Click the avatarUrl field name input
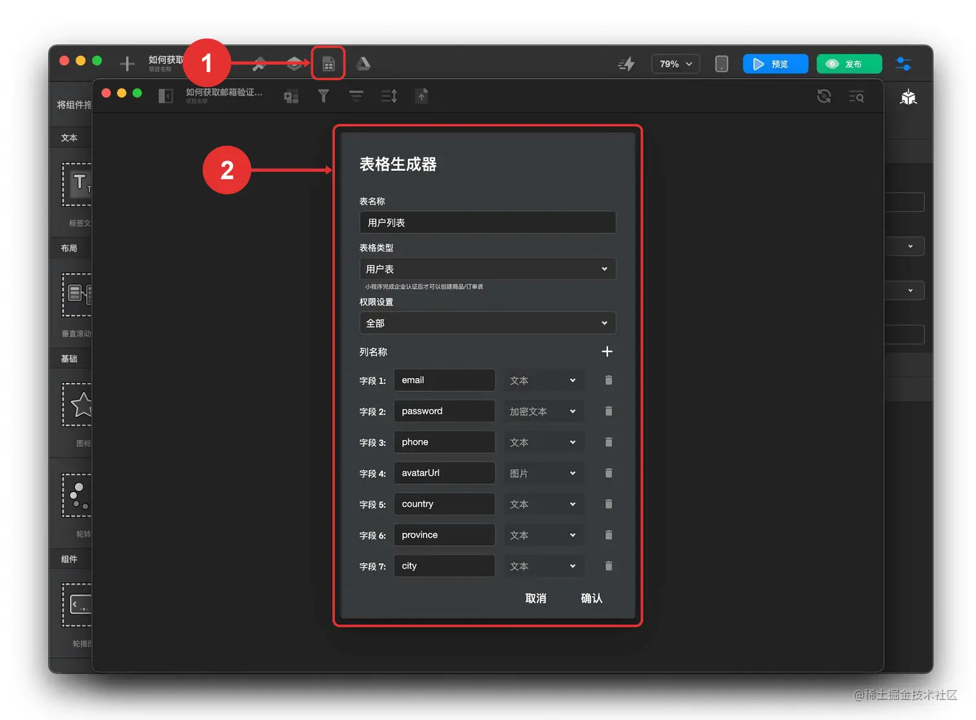The width and height of the screenshot is (976, 720). 444,473
